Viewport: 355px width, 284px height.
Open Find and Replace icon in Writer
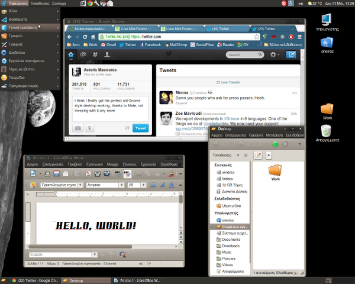pos(123,254)
